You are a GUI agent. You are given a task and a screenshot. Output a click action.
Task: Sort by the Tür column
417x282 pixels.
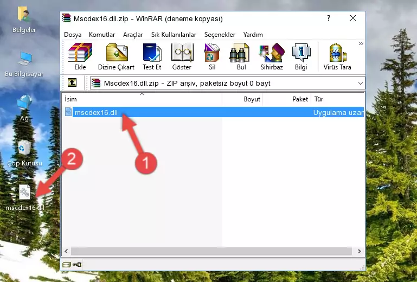point(337,99)
